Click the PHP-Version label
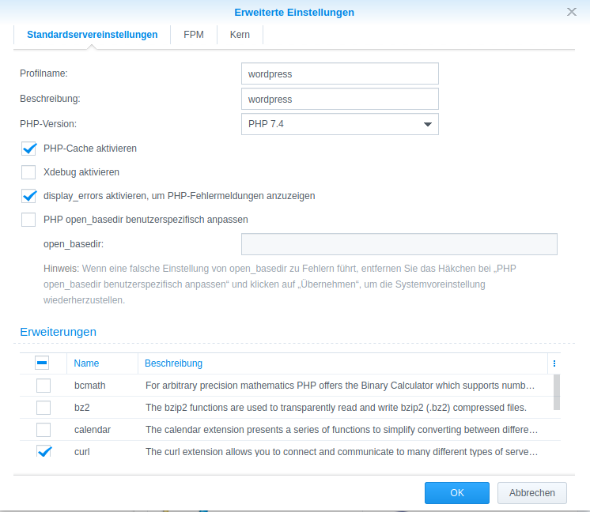The height and width of the screenshot is (512, 590). click(48, 124)
